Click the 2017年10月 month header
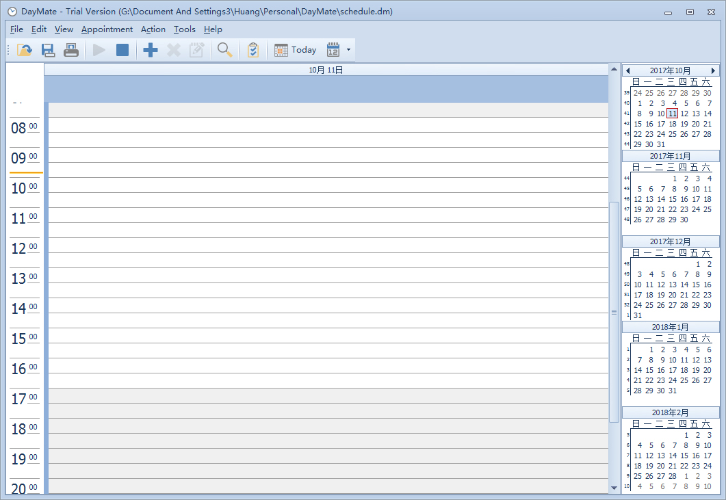This screenshot has width=726, height=500. 670,70
